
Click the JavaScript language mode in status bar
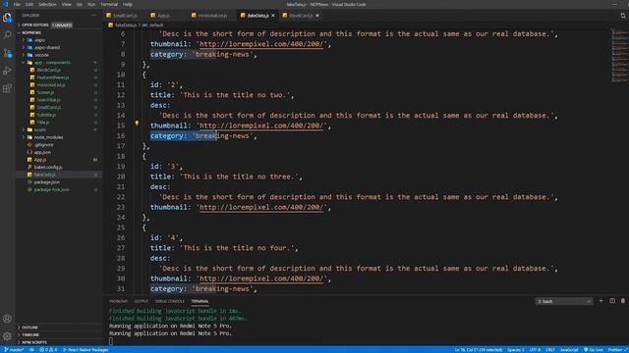pyautogui.click(x=569, y=350)
